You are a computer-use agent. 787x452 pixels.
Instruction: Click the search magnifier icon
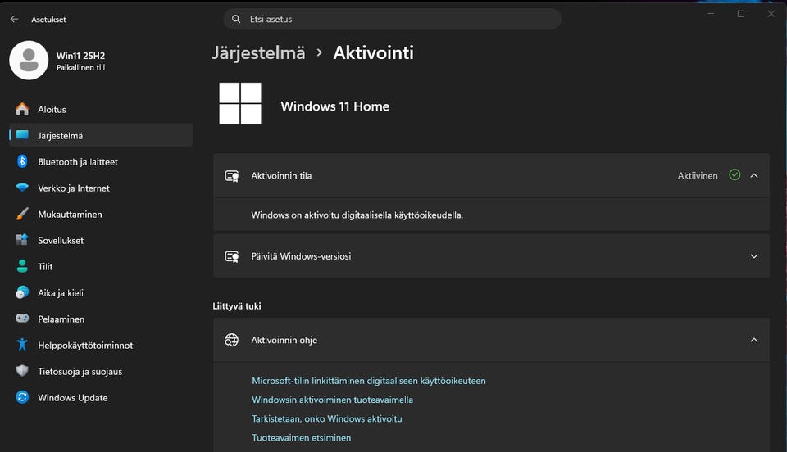click(x=236, y=19)
